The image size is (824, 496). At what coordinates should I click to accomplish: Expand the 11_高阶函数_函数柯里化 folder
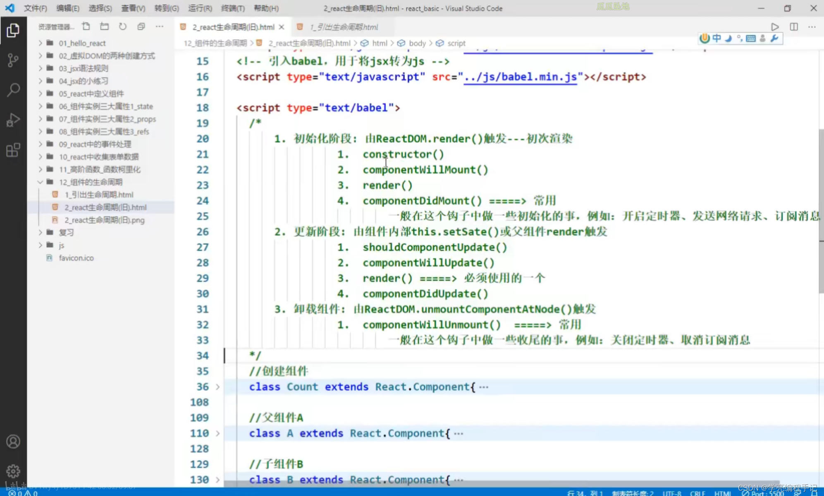click(x=40, y=169)
